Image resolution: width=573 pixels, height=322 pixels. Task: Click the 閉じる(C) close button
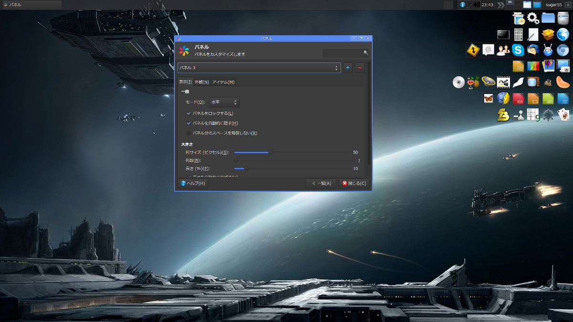354,184
